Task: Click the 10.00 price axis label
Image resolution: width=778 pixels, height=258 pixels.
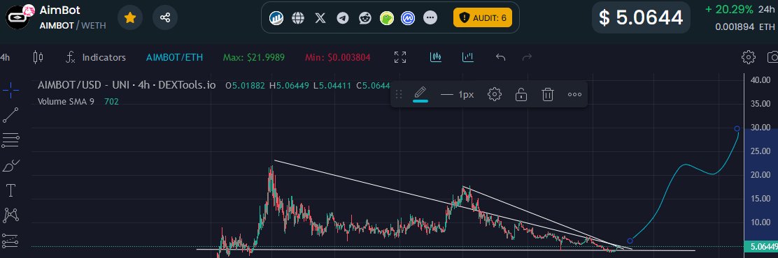Action: coord(761,222)
